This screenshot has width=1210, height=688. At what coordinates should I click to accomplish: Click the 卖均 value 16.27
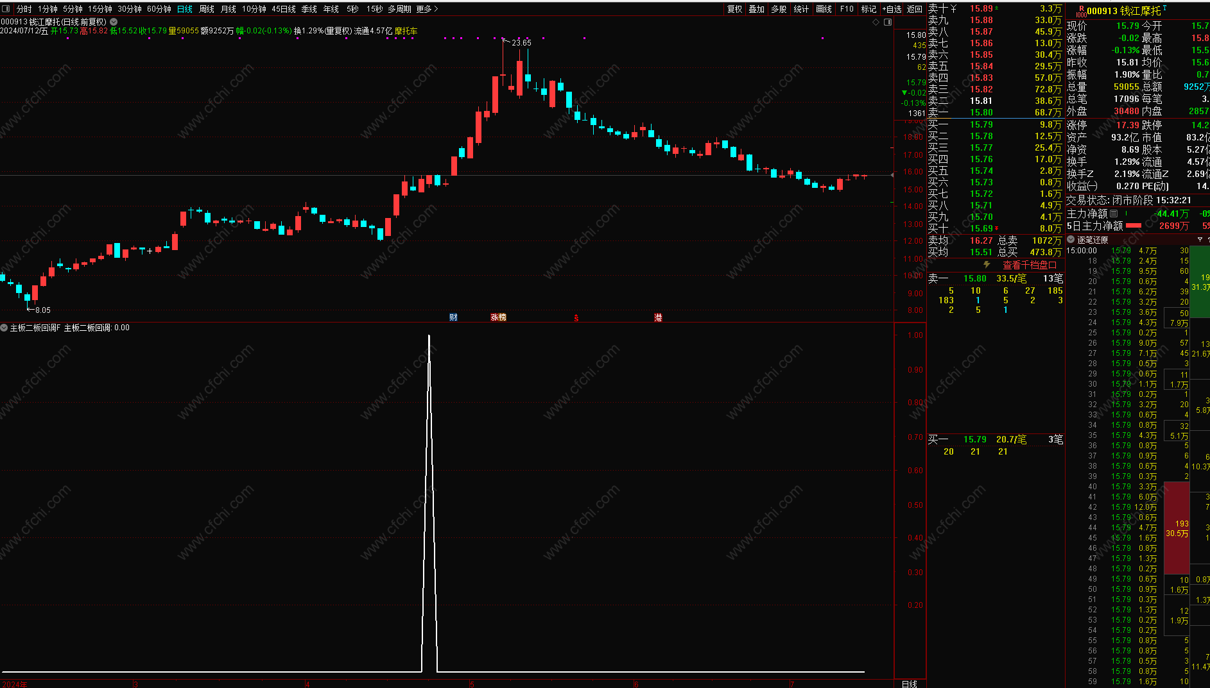point(981,240)
